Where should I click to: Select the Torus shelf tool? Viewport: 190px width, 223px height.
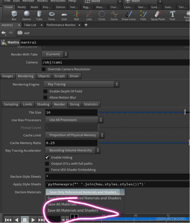pos(52,16)
